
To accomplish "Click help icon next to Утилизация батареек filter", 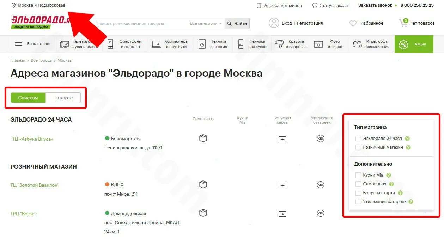I will coord(410,202).
